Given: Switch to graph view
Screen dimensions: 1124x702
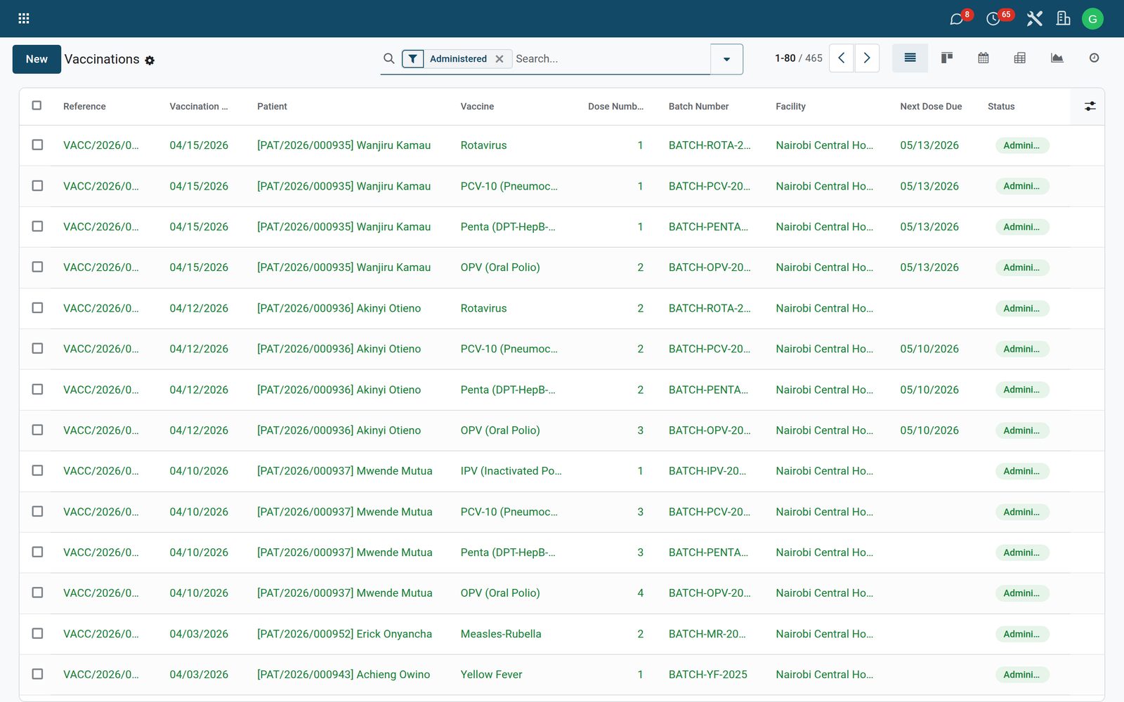Looking at the screenshot, I should point(1057,58).
